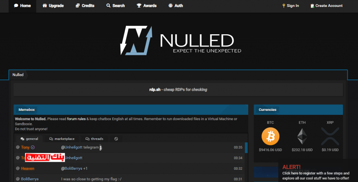Image resolution: width=358 pixels, height=182 pixels.
Task: Click the @Unheilgott mention in 00:35 message
Action: pos(72,147)
